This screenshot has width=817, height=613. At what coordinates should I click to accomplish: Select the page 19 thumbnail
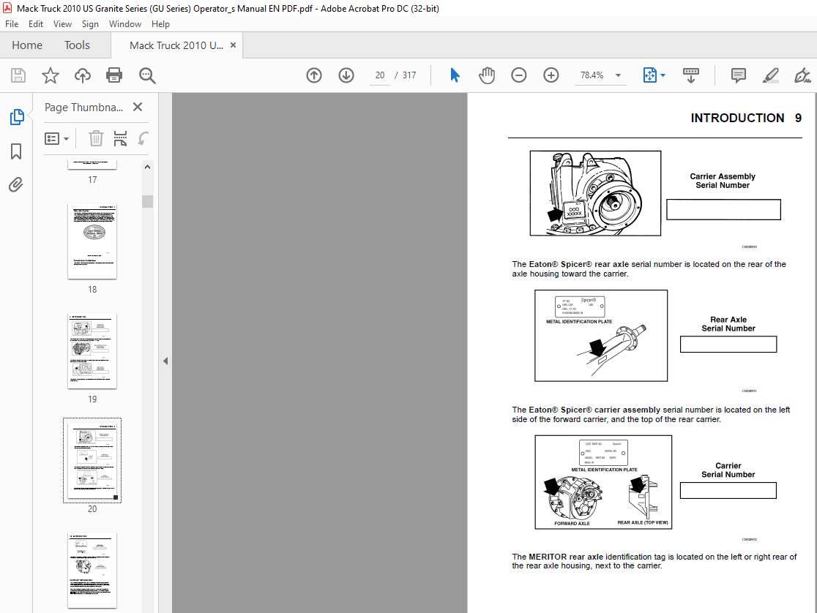92,350
